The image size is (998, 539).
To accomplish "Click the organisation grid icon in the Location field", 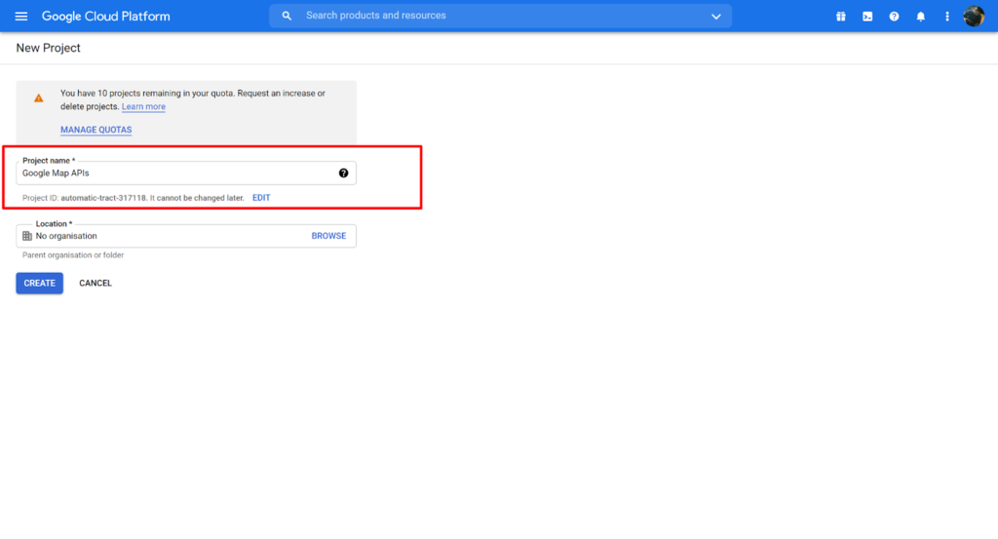I will [x=26, y=236].
